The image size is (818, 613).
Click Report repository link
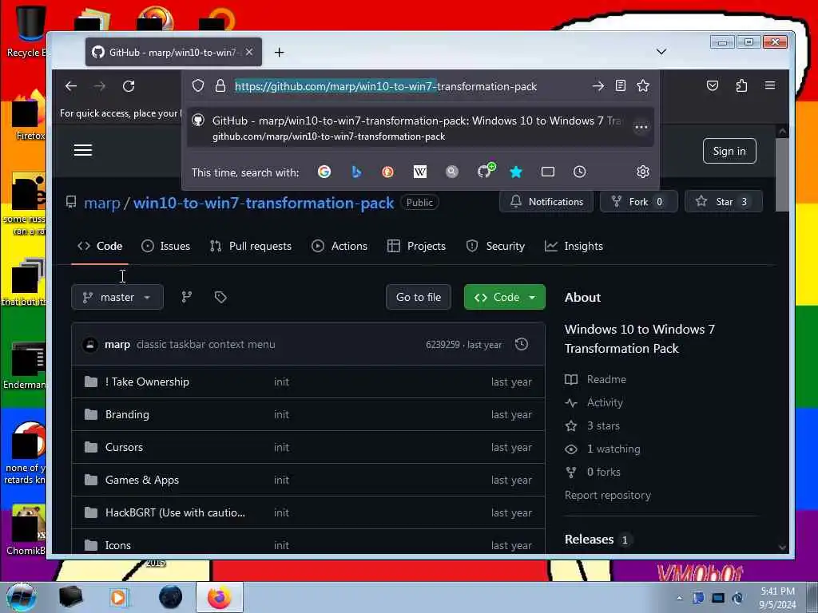tap(608, 495)
